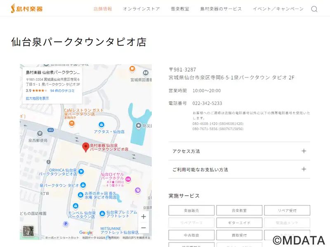
Task: Click the アクタス・仙台店 shopping marker
Action: click(101, 125)
